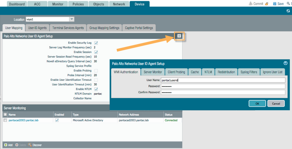292x149 pixels.
Task: Select the Device tab
Action: pos(139,4)
